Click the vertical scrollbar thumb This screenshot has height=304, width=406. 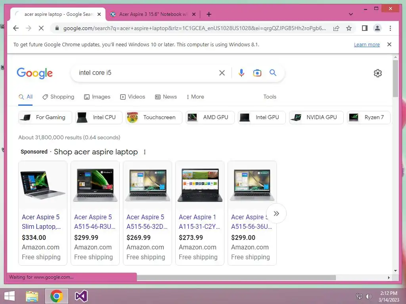pos(395,78)
